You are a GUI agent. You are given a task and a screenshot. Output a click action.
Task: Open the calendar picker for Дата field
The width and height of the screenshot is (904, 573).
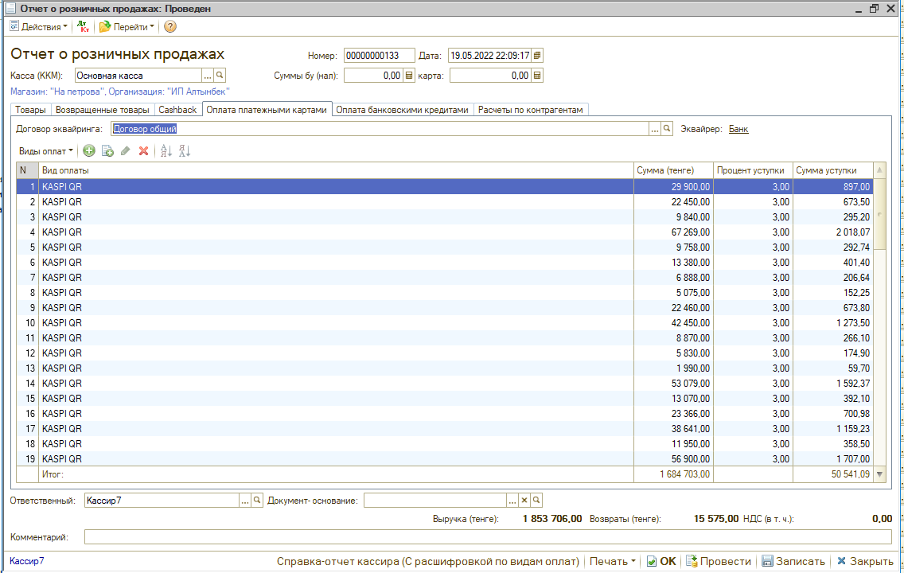(x=537, y=56)
